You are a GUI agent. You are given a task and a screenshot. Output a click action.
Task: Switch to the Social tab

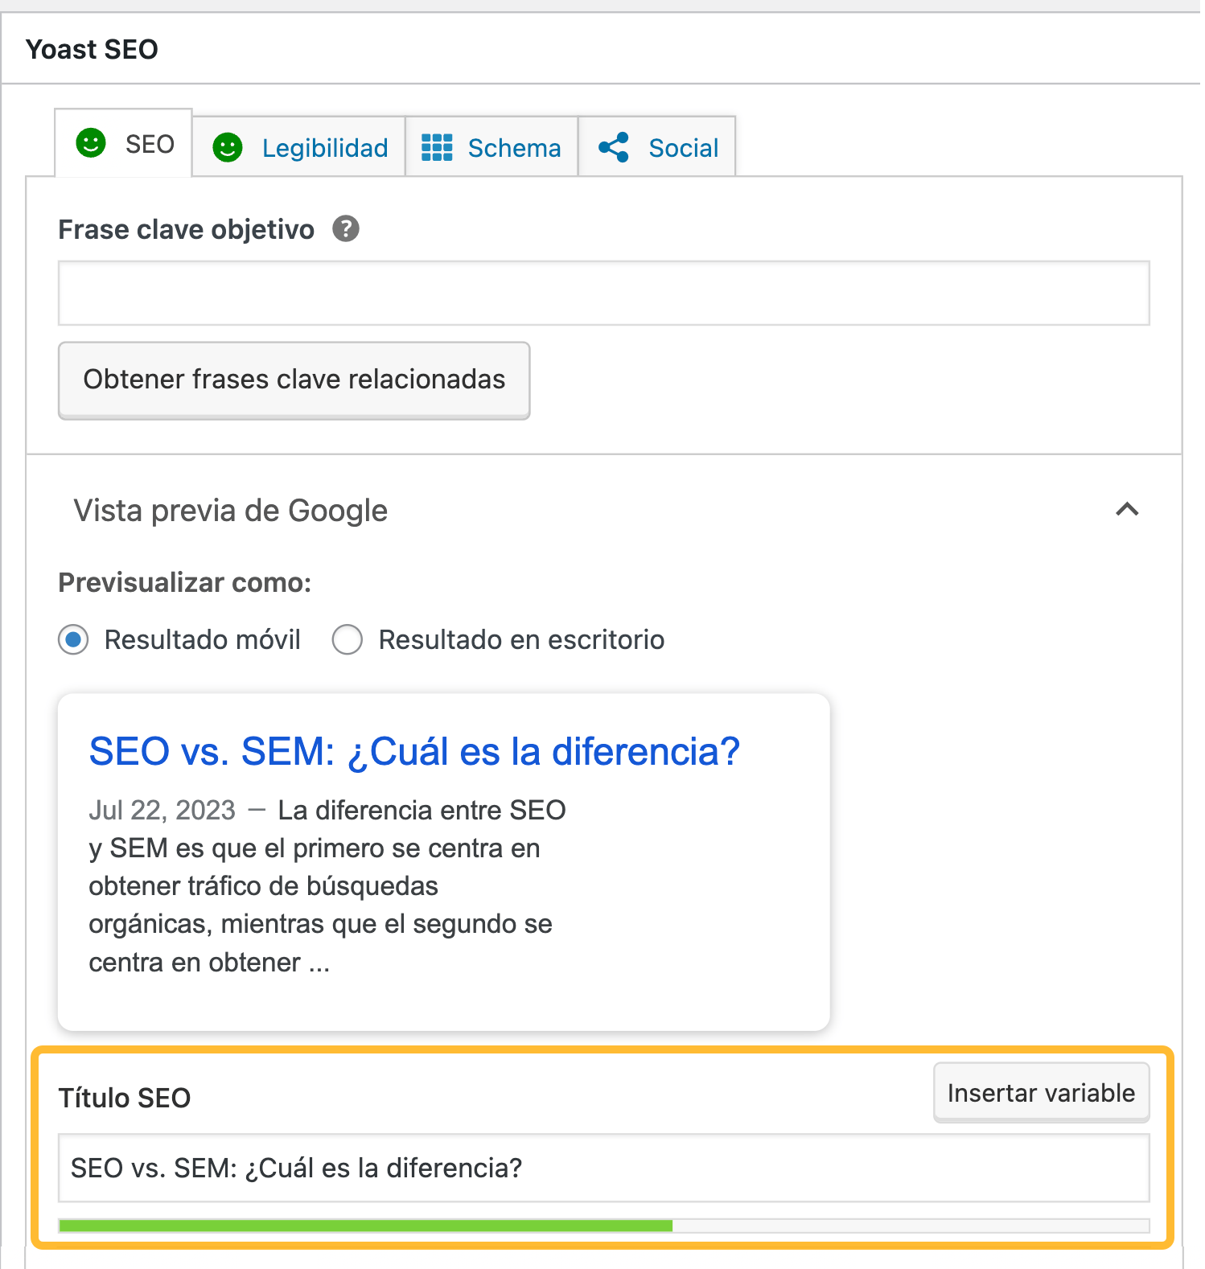[x=682, y=147]
